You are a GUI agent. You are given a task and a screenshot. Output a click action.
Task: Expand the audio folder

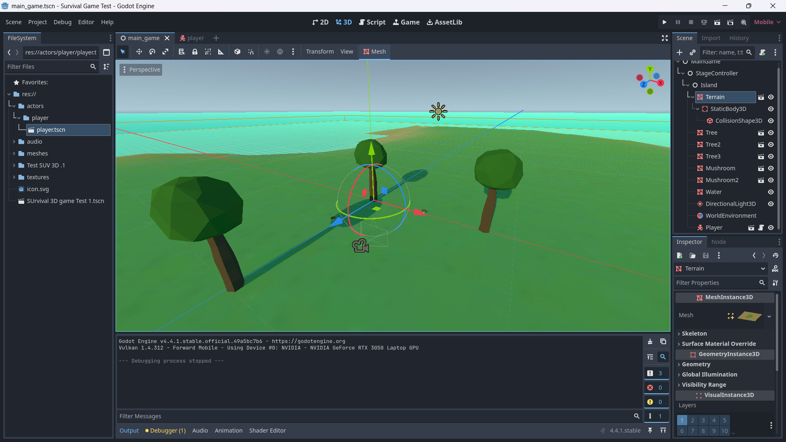(x=14, y=142)
